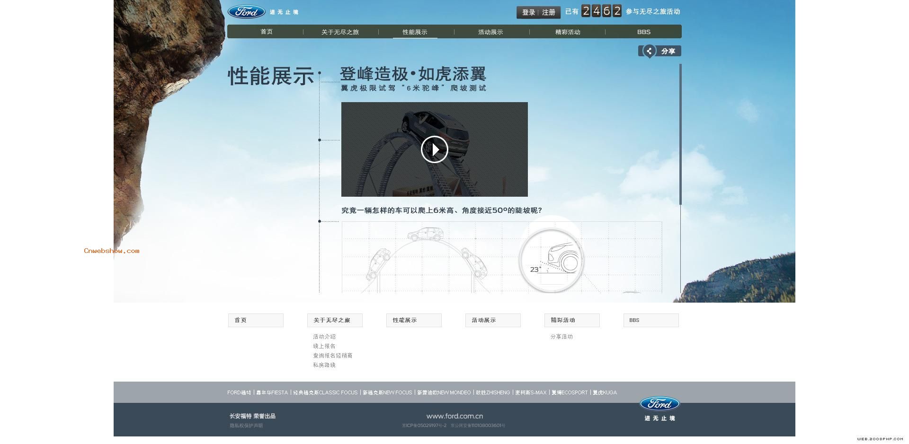The image size is (909, 444).
Task: Click the content area vertical scrollbar
Action: (x=680, y=135)
